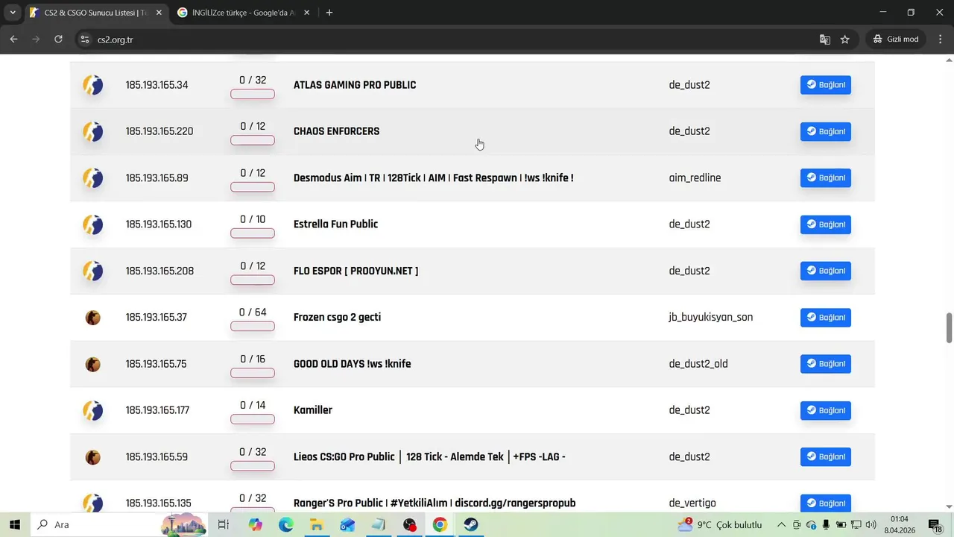Open the Google Translate icon in the address bar

coord(825,40)
